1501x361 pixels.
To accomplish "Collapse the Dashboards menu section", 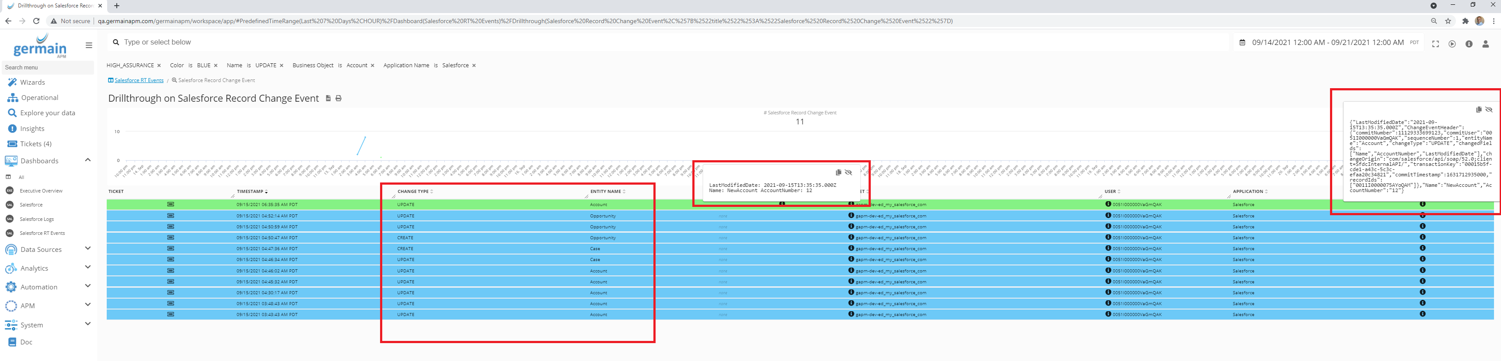I will pyautogui.click(x=88, y=160).
